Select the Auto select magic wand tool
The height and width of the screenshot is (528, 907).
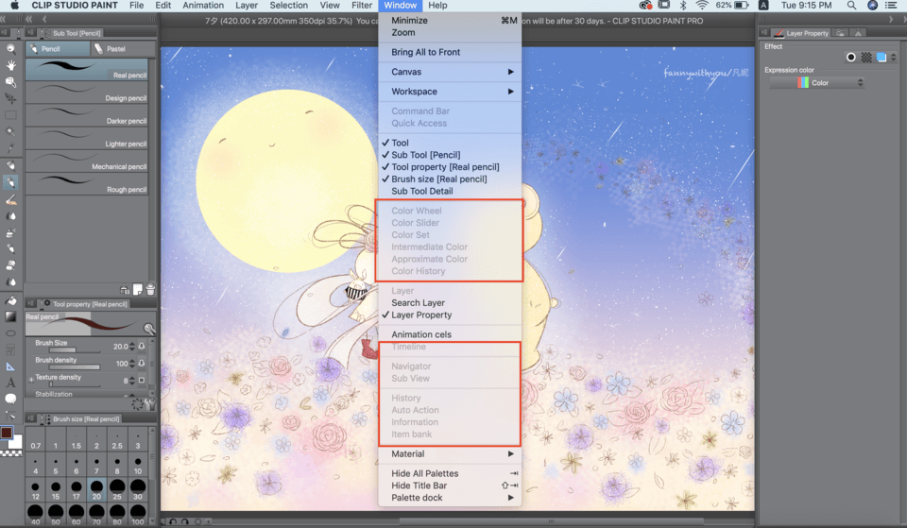click(10, 132)
